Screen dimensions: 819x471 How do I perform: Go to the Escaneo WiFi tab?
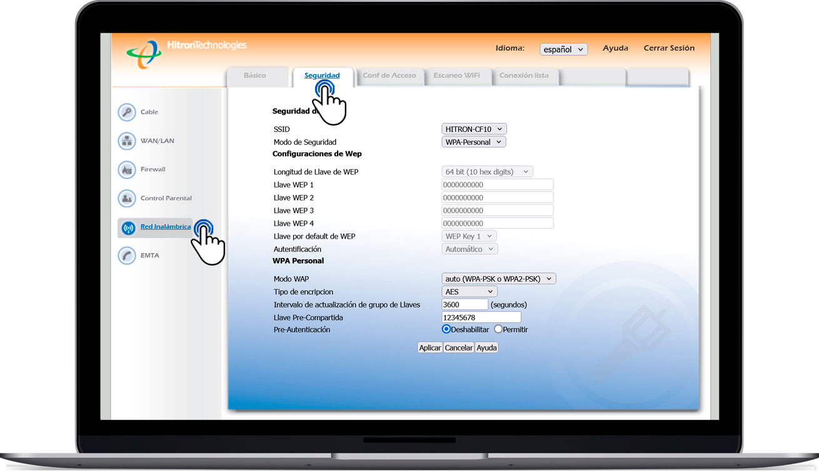(x=457, y=76)
